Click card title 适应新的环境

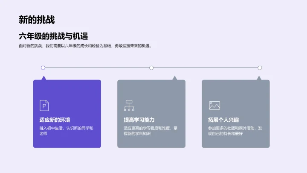click(x=55, y=120)
